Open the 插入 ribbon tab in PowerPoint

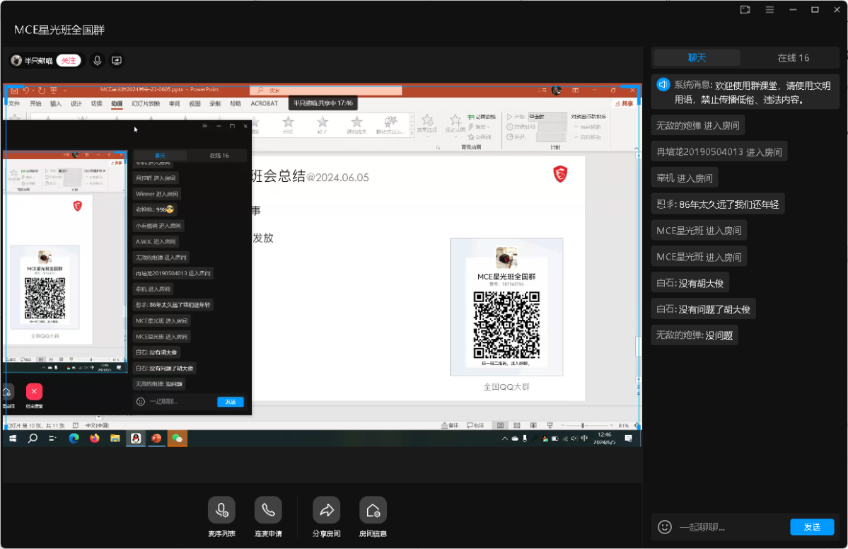(56, 103)
